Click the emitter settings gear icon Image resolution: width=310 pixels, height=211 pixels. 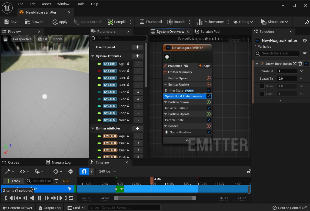(305, 41)
